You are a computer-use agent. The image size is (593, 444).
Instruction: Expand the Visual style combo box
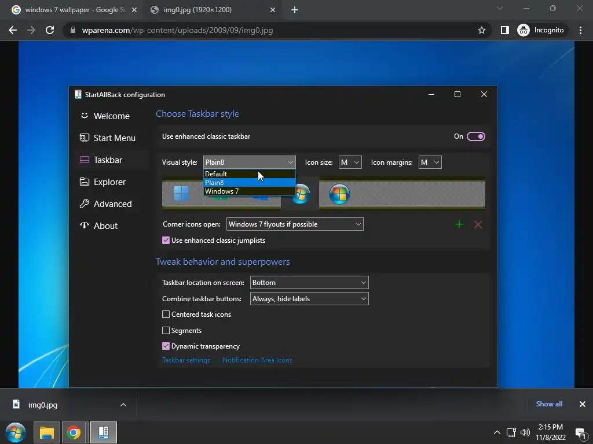tap(249, 162)
